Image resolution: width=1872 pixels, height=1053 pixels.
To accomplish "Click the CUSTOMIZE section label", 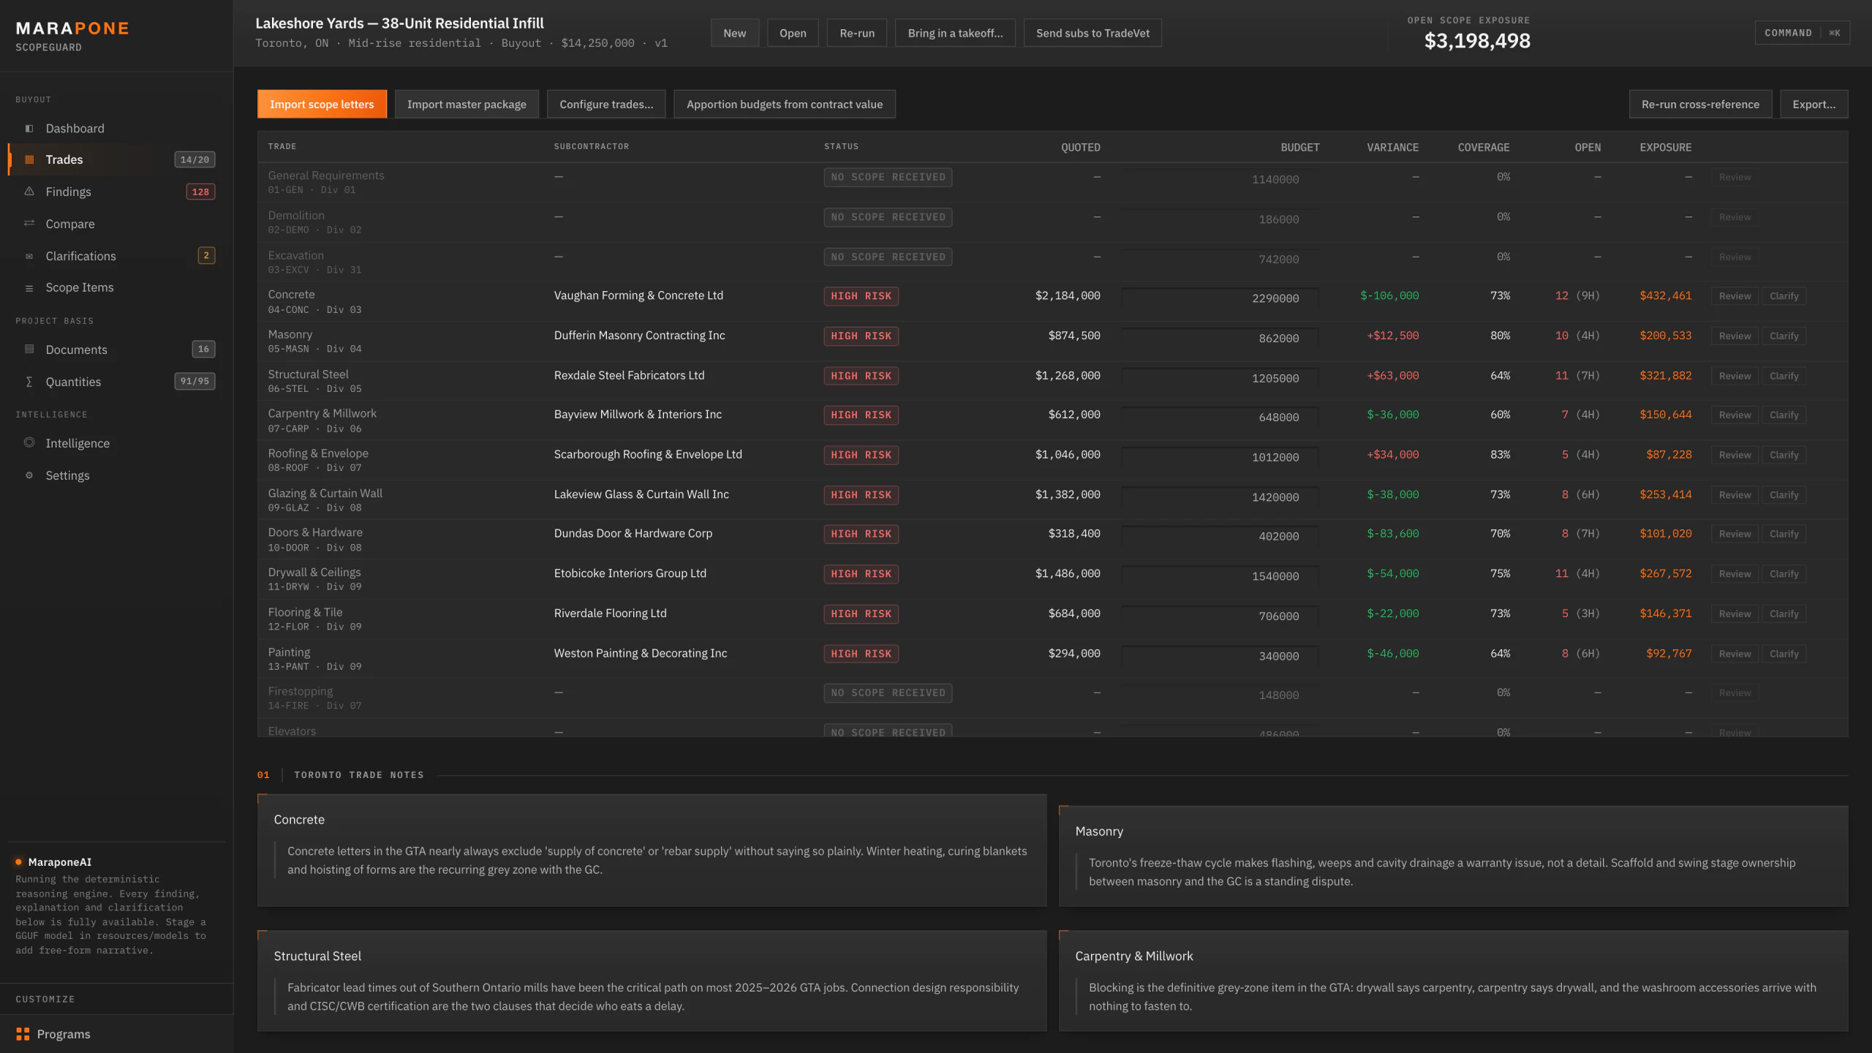I will click(x=45, y=999).
